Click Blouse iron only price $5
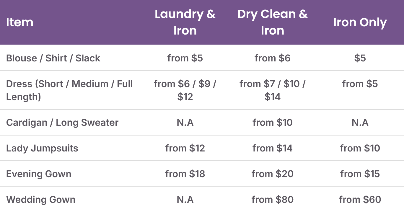Screen dimensions: 404x212 360,58
